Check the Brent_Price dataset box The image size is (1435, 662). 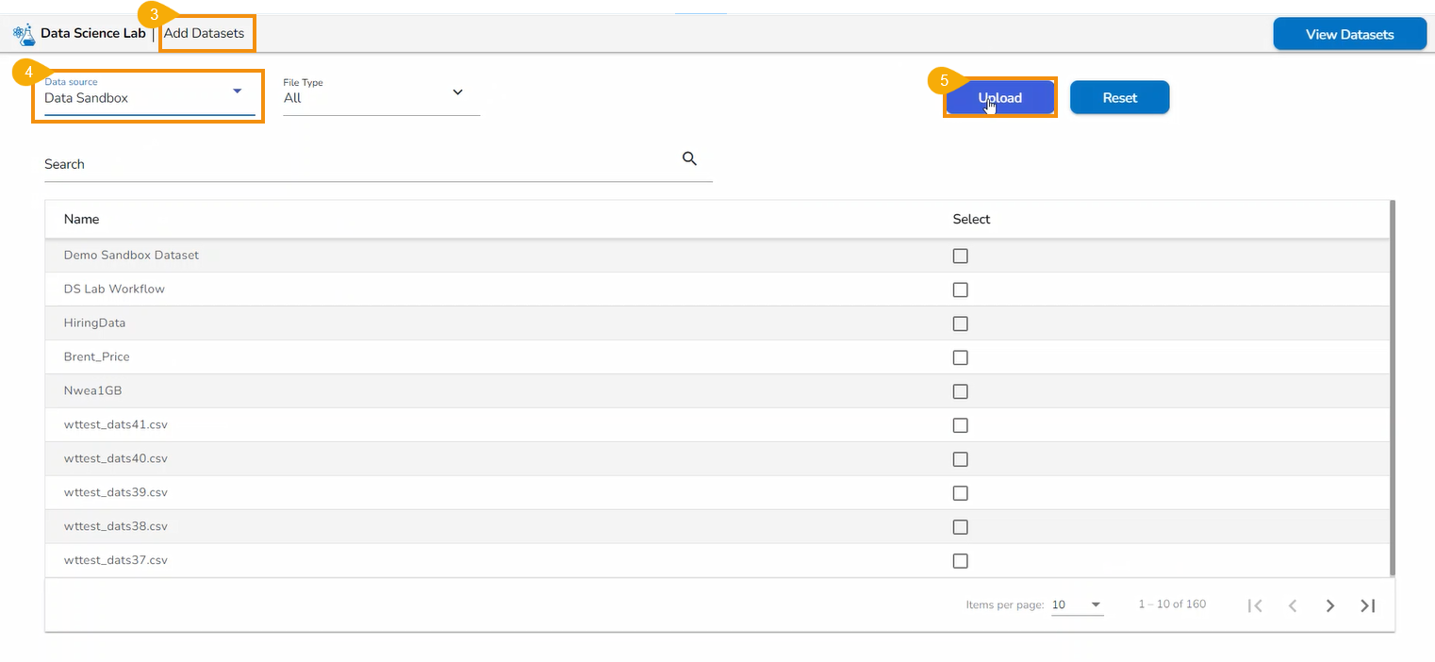(960, 357)
